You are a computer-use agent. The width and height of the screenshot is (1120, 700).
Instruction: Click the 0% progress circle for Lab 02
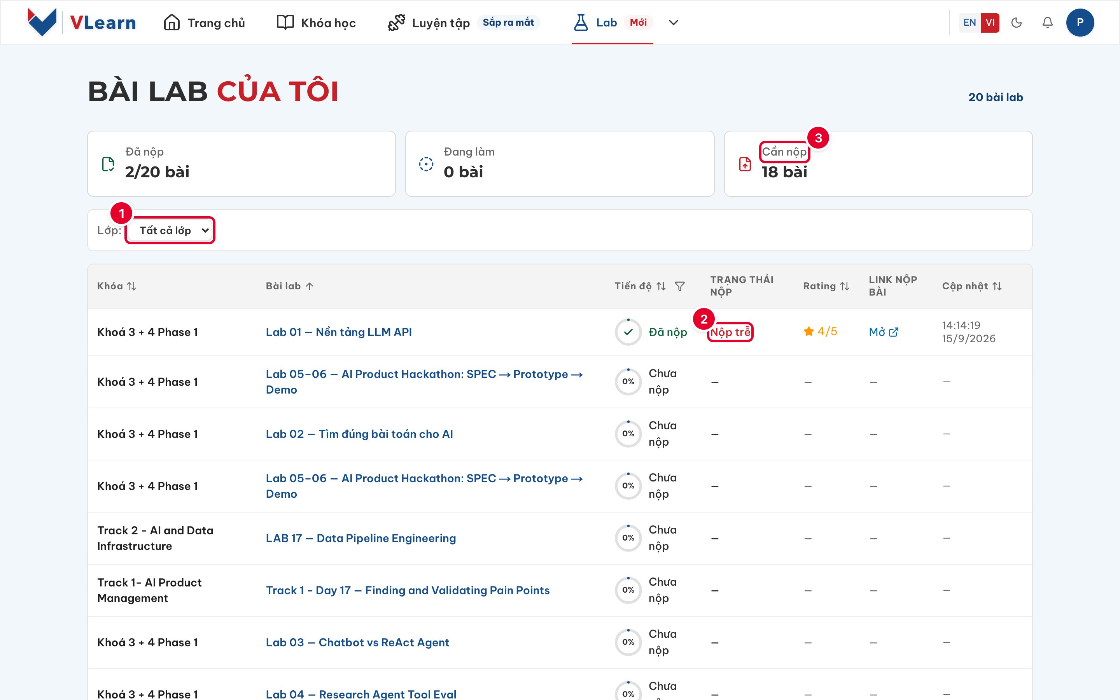point(628,434)
